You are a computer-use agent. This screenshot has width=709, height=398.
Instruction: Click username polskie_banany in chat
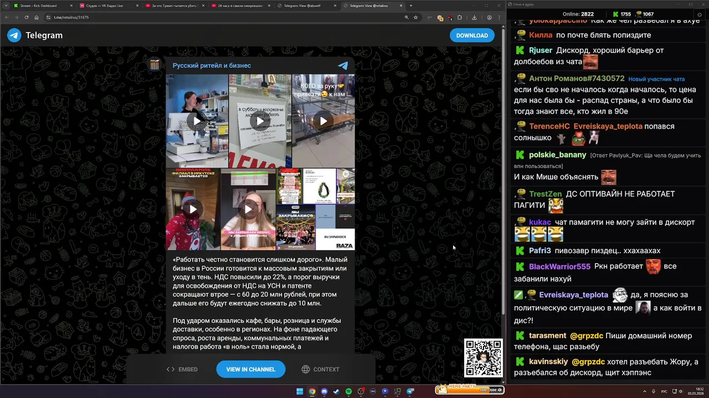[557, 155]
